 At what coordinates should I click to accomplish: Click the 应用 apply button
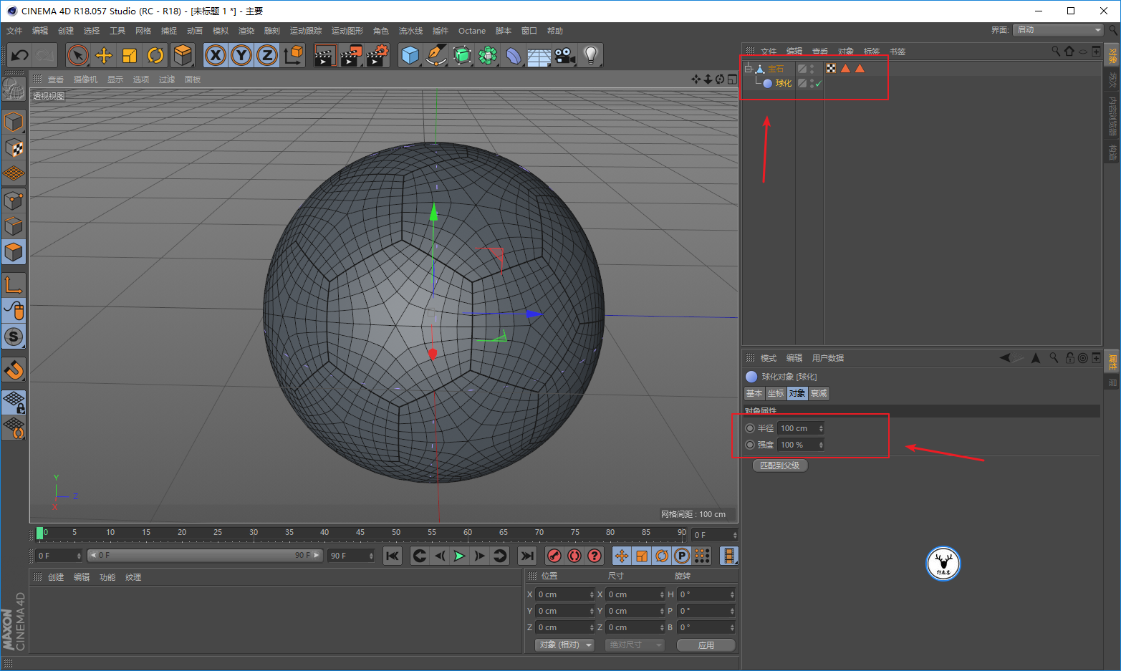706,645
